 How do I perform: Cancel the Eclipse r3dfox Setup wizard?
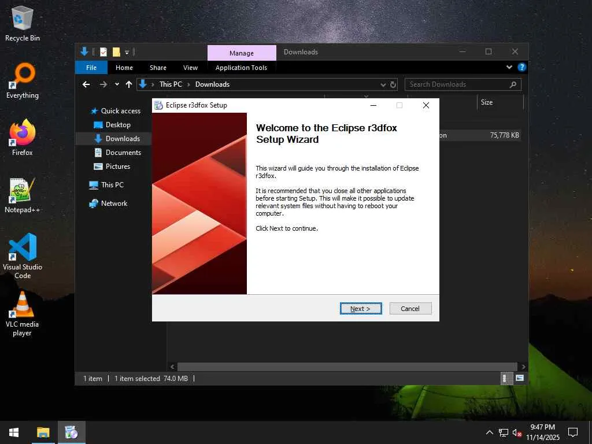(x=410, y=309)
